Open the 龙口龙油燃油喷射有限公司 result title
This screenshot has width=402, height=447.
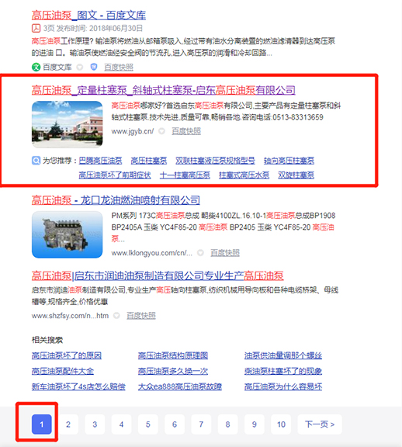click(x=116, y=200)
